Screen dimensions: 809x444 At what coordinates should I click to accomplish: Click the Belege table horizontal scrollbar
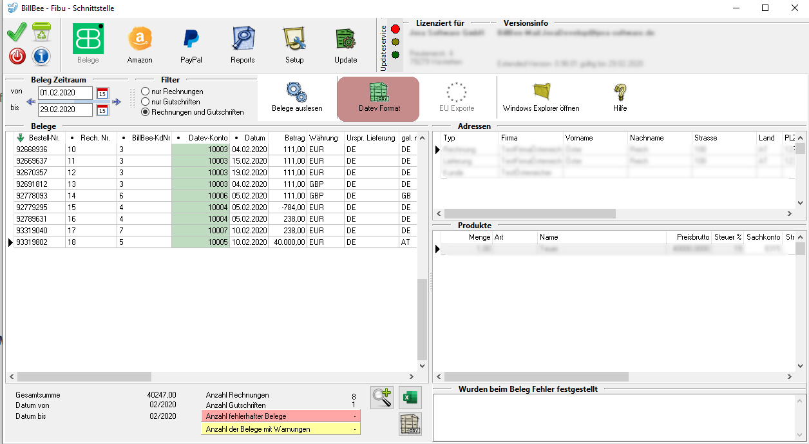point(84,376)
